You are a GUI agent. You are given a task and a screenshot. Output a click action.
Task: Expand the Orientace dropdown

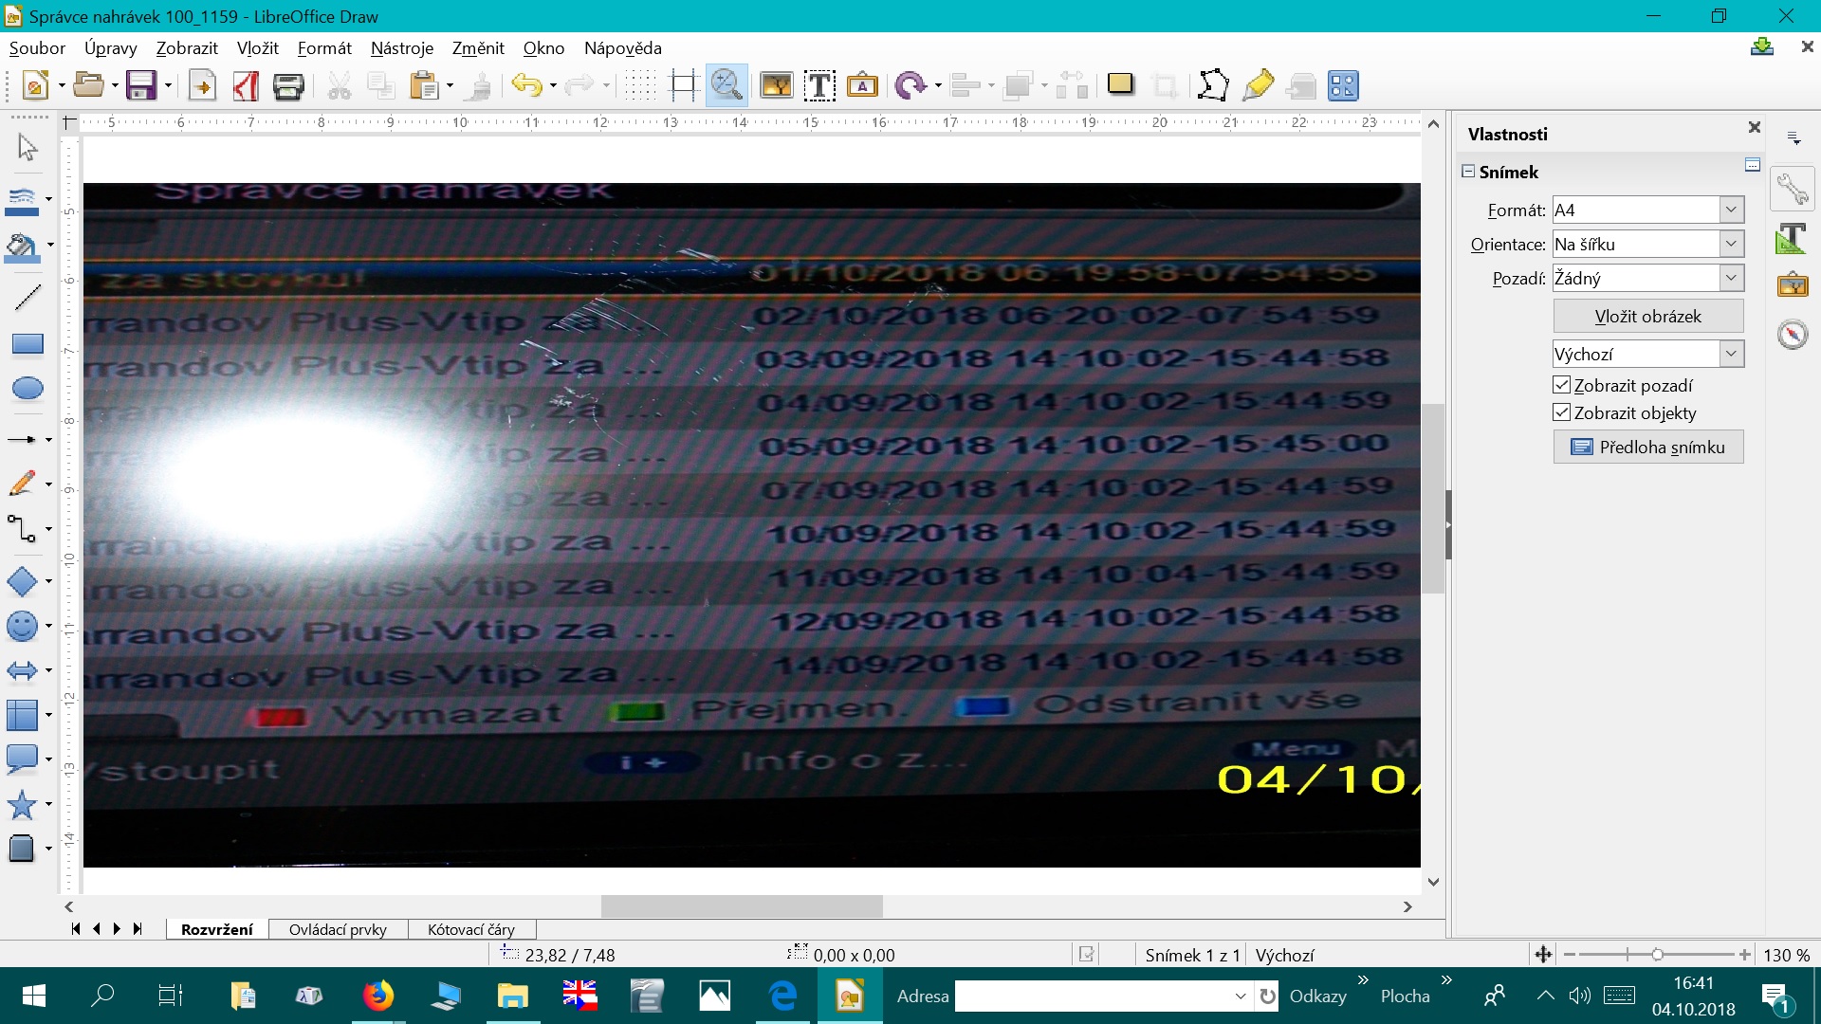click(1731, 244)
